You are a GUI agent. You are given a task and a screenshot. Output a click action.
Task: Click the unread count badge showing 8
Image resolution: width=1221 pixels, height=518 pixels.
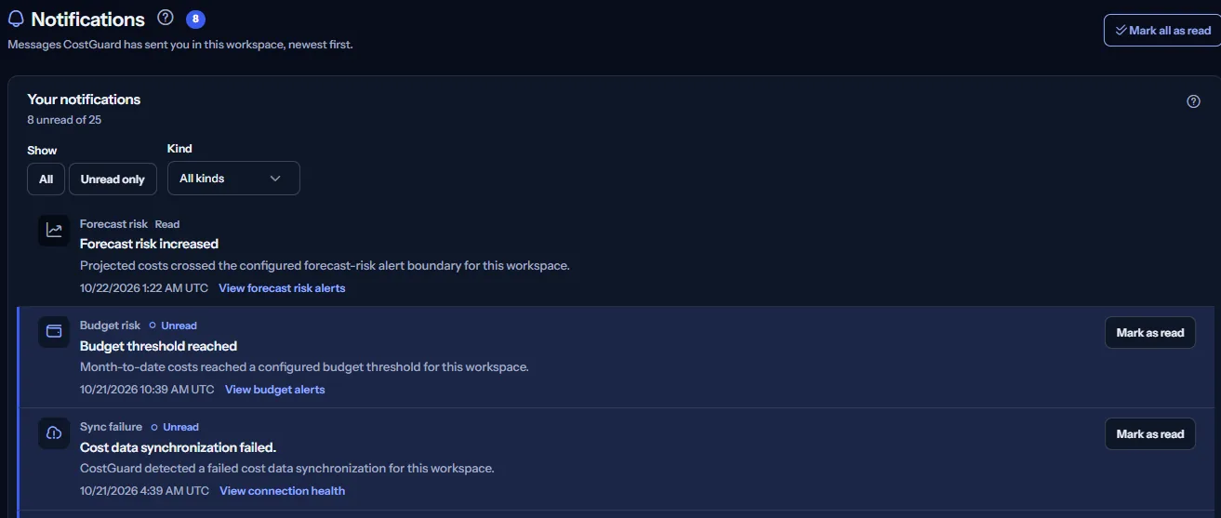[x=195, y=19]
